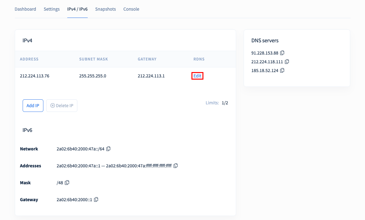Select DNS address 185.18.52.124 text

pyautogui.click(x=265, y=71)
